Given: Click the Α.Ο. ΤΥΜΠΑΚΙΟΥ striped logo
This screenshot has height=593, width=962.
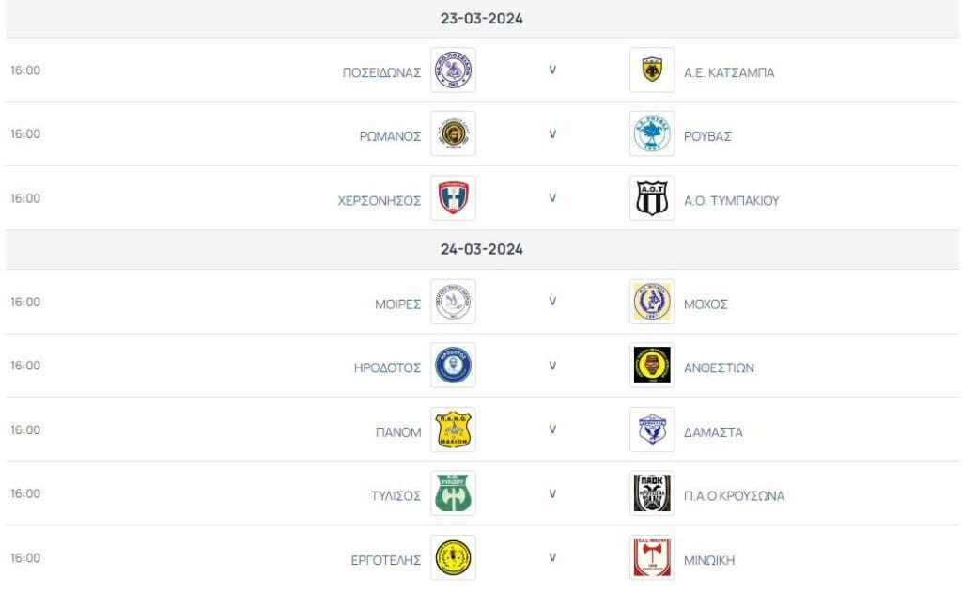Looking at the screenshot, I should 652,198.
